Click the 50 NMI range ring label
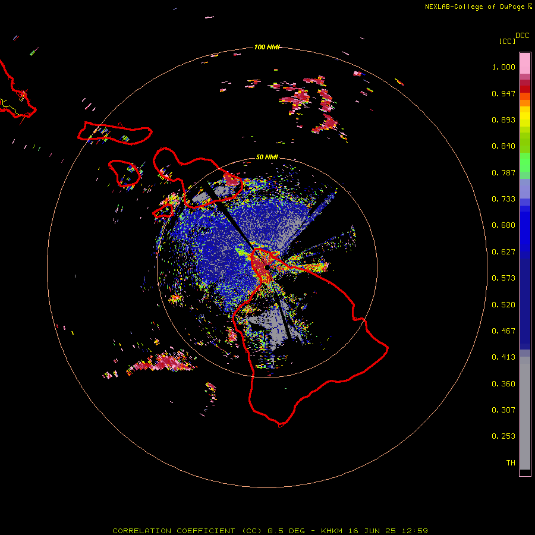This screenshot has width=535, height=535. [x=267, y=157]
